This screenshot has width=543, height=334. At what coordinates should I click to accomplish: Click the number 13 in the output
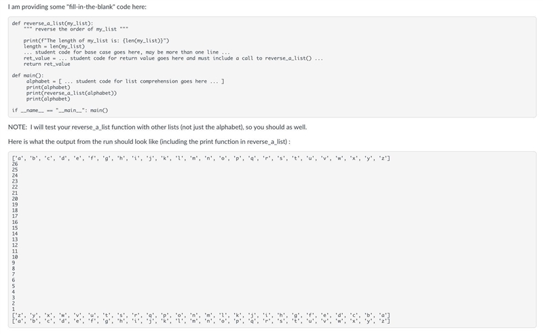pos(15,240)
